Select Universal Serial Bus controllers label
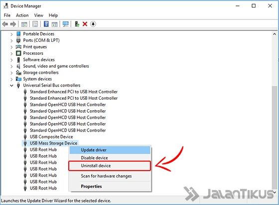 point(52,85)
